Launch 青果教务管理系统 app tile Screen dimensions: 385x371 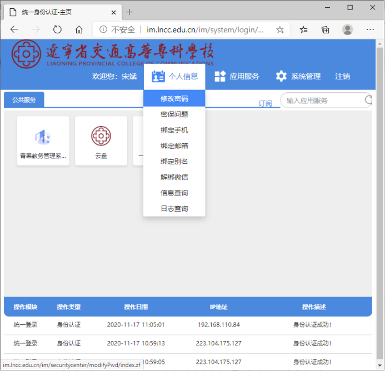[x=43, y=140]
